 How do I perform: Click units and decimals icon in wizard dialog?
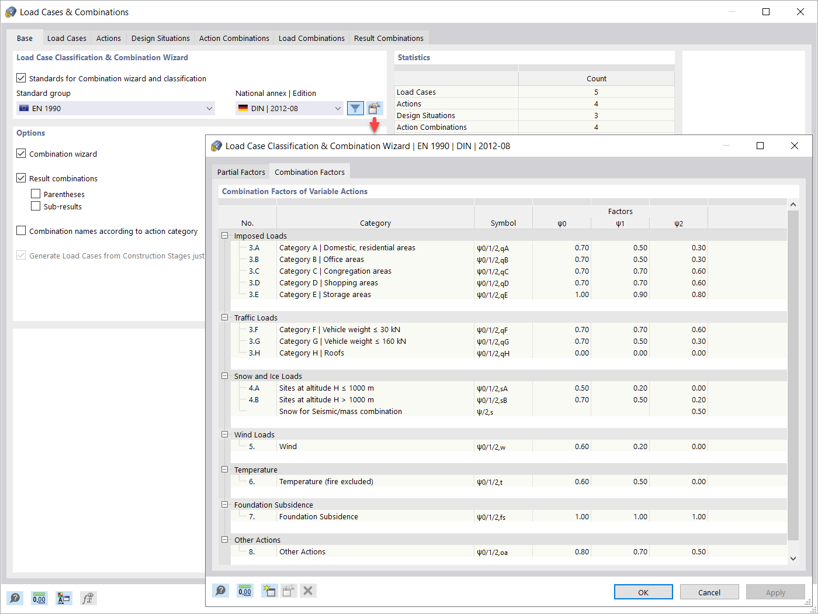[x=245, y=591]
